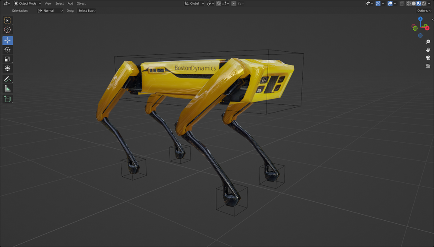This screenshot has height=247, width=434.
Task: Open the gizmo settings dropdown arrow
Action: pos(383,3)
